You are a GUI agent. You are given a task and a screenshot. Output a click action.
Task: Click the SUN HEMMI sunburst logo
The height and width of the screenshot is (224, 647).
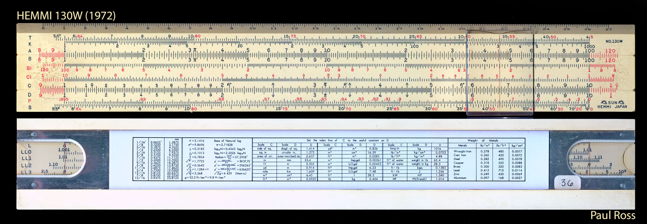[612, 102]
